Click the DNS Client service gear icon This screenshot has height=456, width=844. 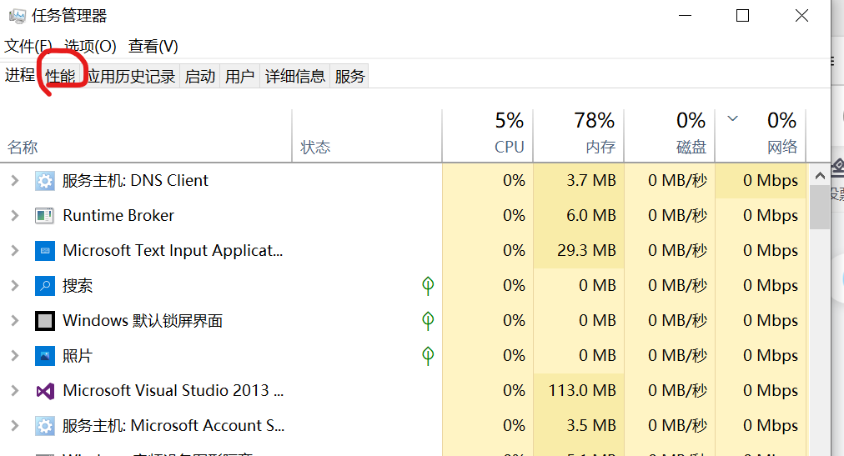click(45, 181)
